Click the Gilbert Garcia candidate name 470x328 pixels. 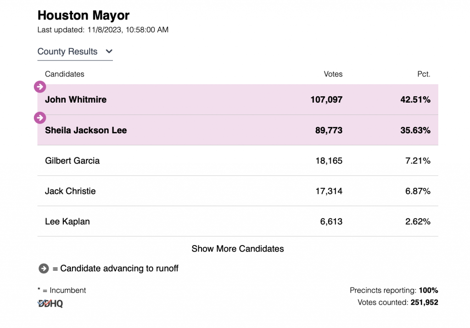pos(73,161)
